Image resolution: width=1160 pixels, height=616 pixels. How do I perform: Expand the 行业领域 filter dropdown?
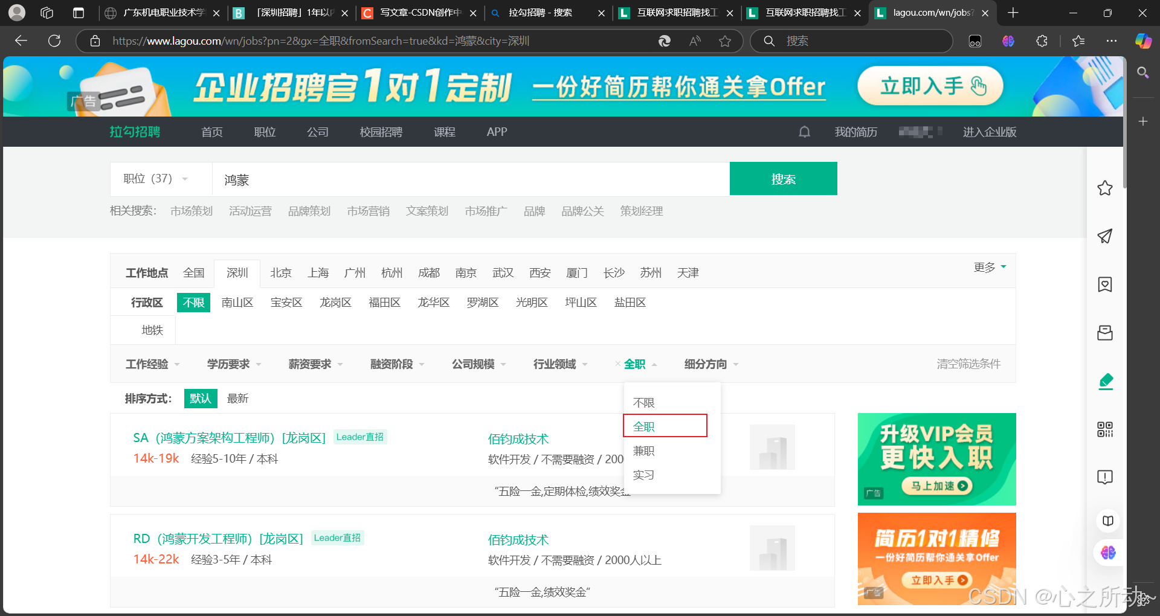pyautogui.click(x=561, y=364)
